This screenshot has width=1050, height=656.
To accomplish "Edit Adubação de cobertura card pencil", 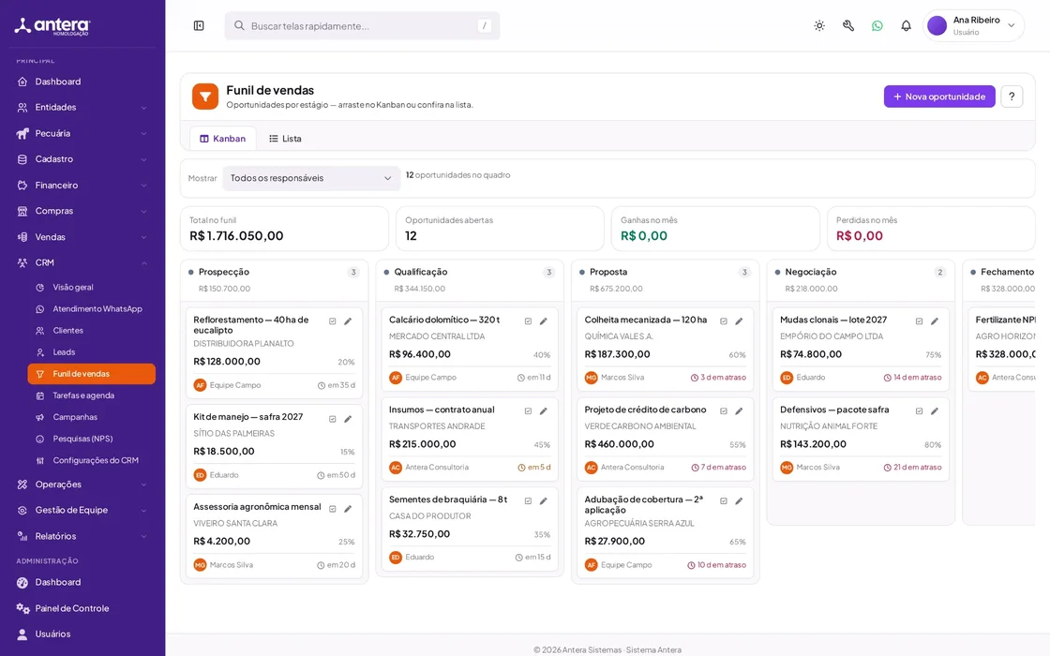I will (x=740, y=500).
